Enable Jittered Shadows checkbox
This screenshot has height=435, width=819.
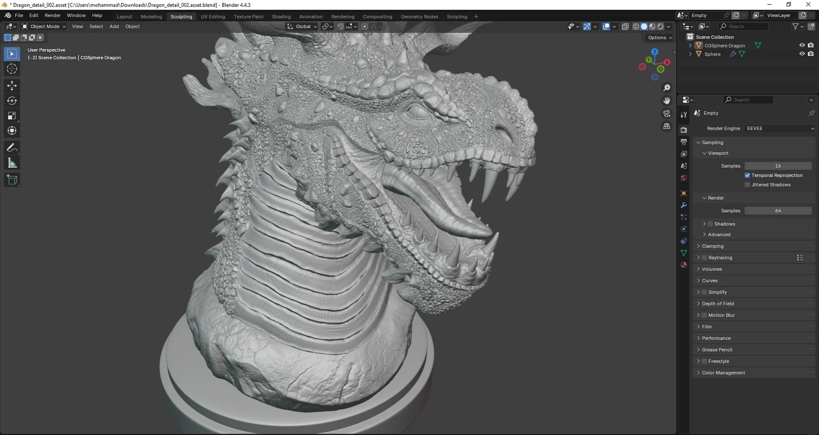click(747, 185)
